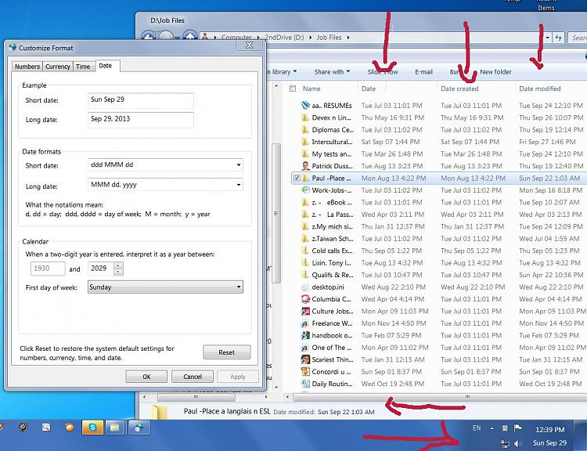Cancel the Customize Format dialog

coord(193,377)
